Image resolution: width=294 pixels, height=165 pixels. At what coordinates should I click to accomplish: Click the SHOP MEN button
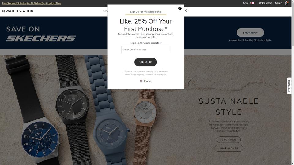coord(229,140)
